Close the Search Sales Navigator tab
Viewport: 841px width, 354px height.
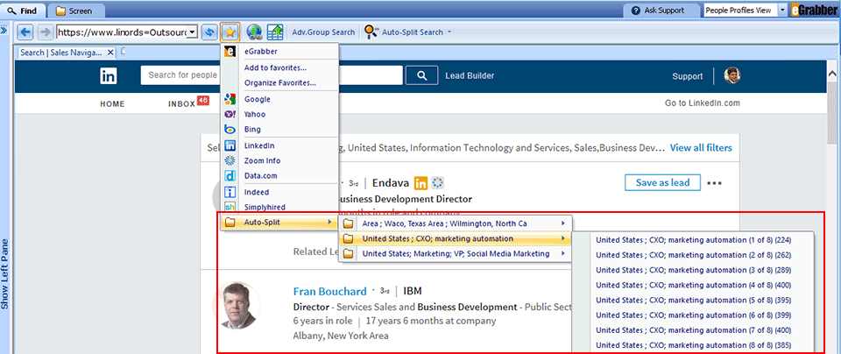[110, 52]
